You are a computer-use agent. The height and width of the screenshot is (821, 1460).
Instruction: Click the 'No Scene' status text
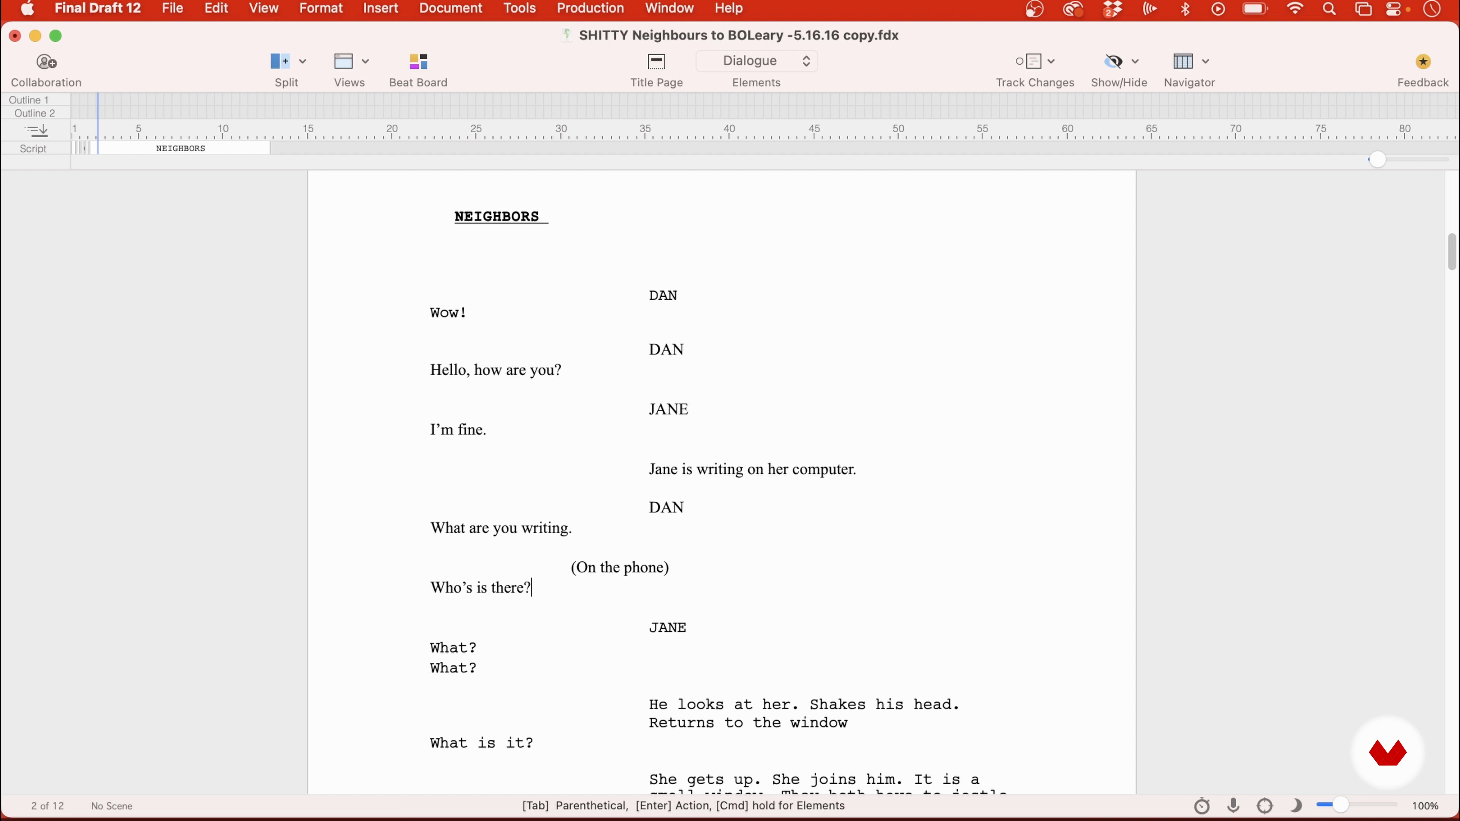(112, 806)
